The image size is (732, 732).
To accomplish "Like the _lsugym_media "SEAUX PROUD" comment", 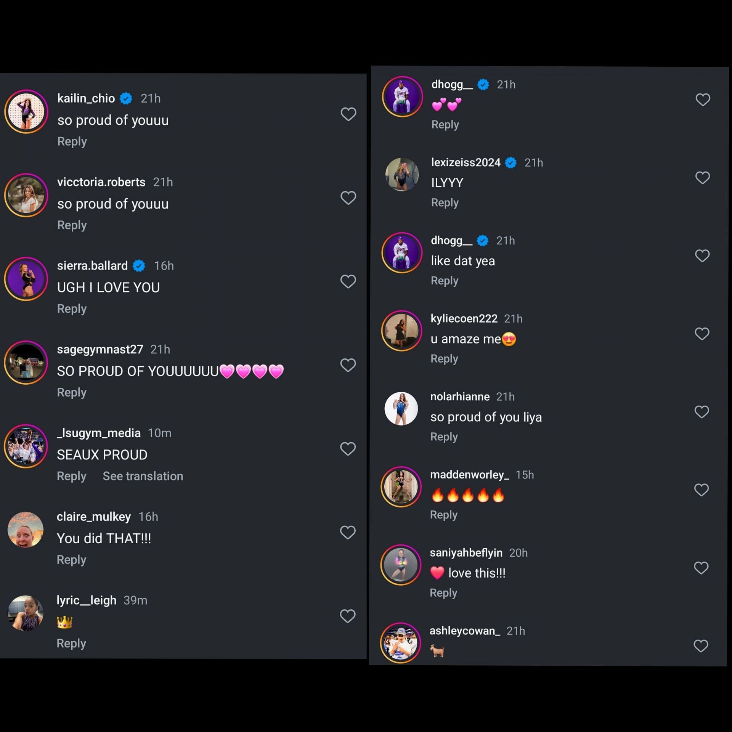I will 347,449.
